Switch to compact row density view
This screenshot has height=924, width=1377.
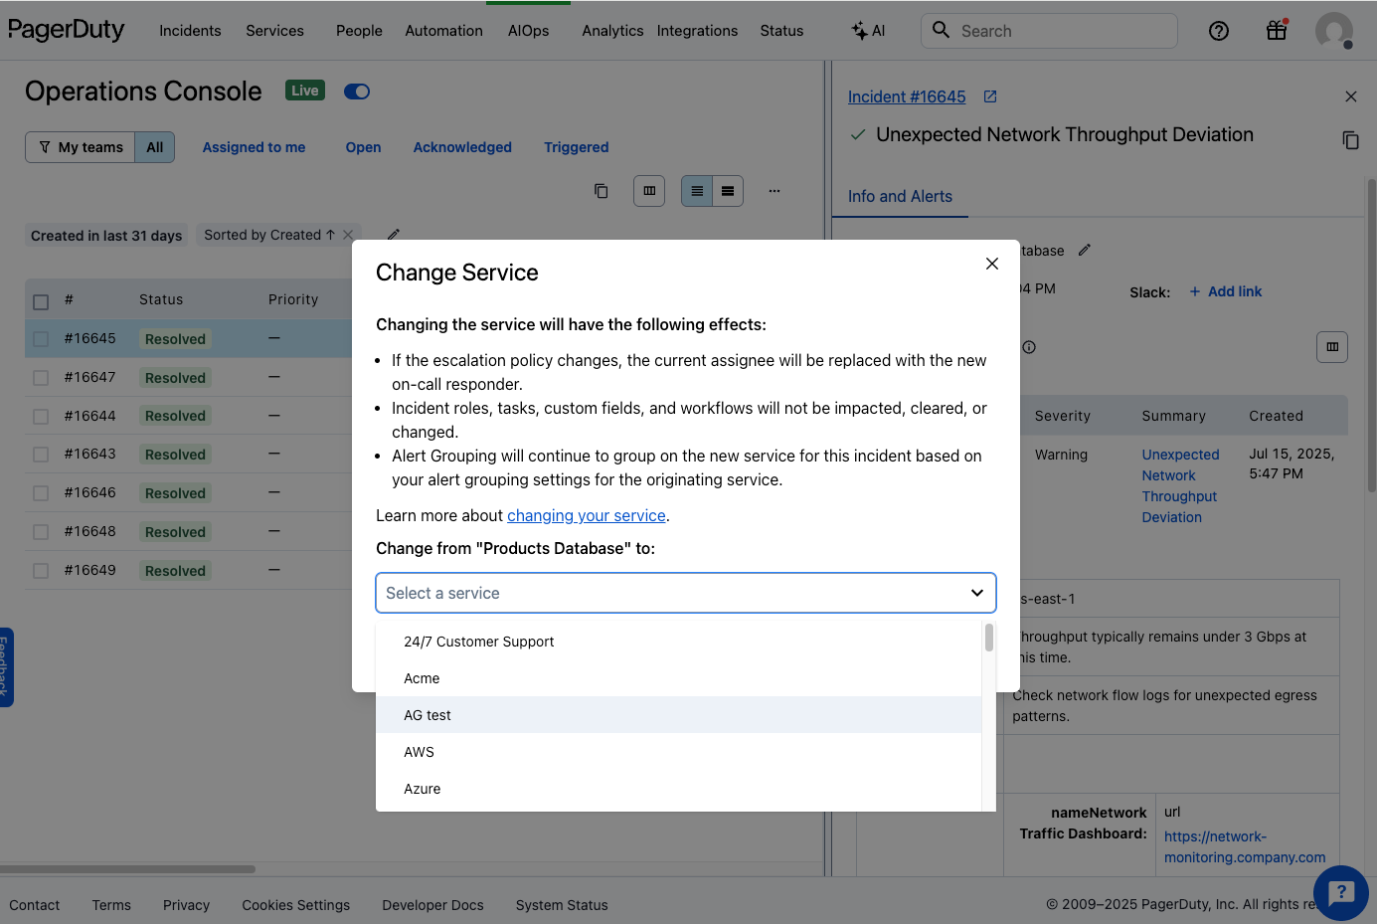[x=728, y=191]
